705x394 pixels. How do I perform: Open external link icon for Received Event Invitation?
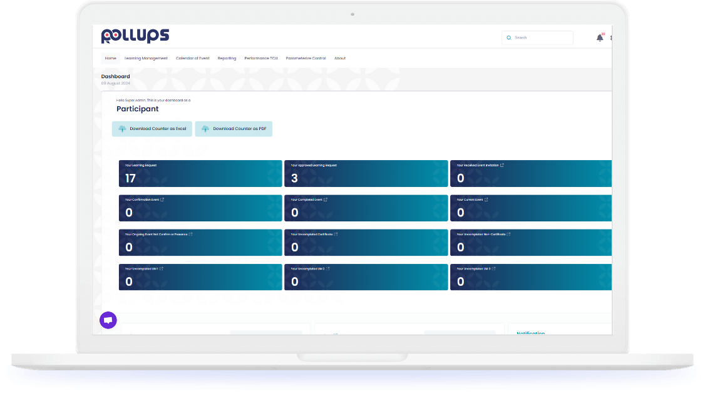pyautogui.click(x=502, y=165)
